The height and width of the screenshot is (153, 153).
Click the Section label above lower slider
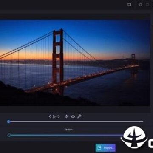tap(68, 130)
